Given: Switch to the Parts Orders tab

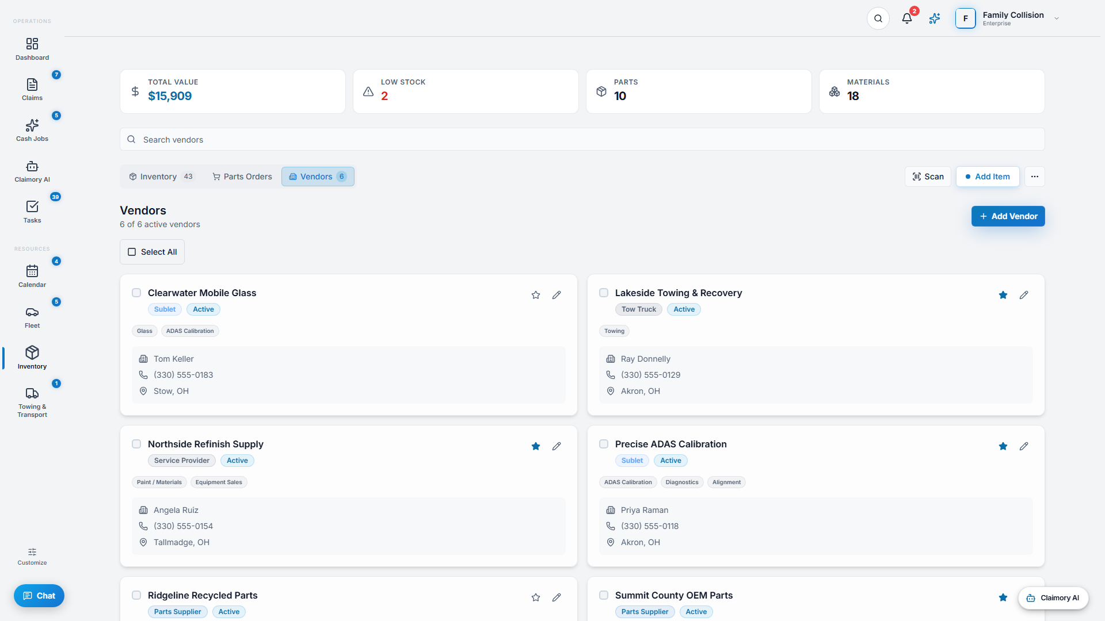Looking at the screenshot, I should click(242, 177).
